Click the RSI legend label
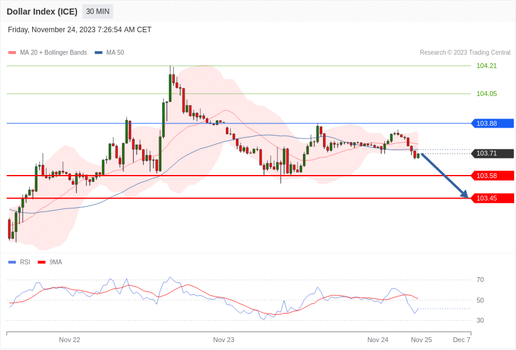This screenshot has height=350, width=516. pos(25,262)
